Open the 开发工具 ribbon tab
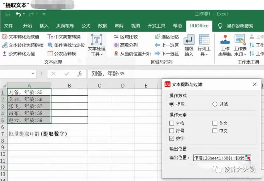The width and height of the screenshot is (264, 181). (x=156, y=26)
